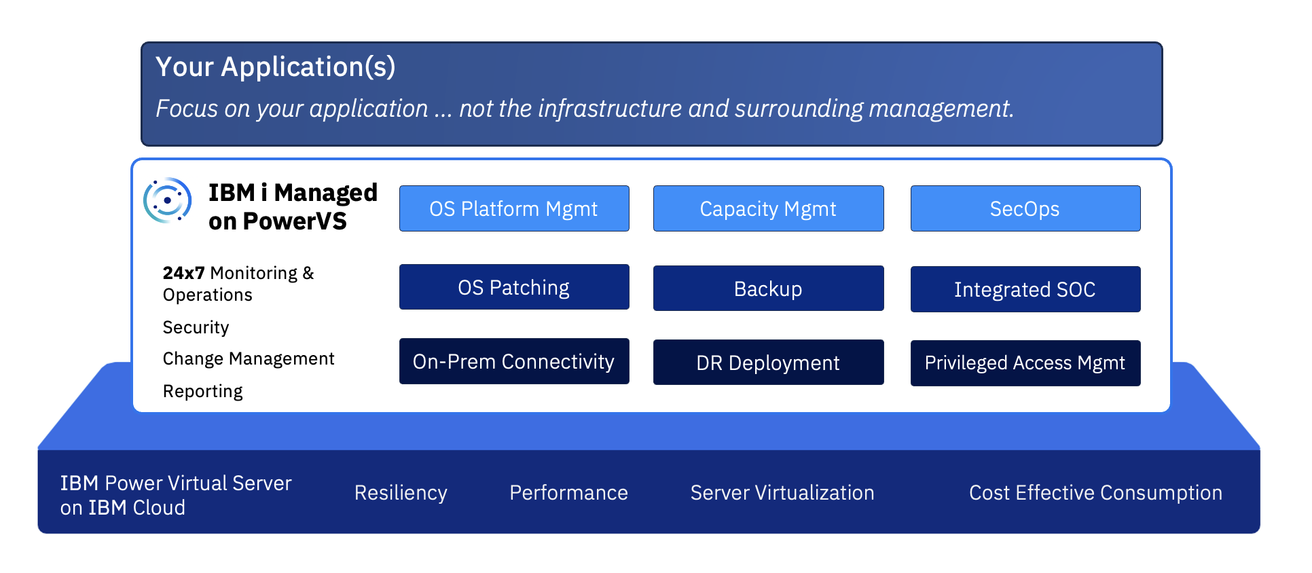Image resolution: width=1312 pixels, height=573 pixels.
Task: Select the Integrated SOC box
Action: click(1025, 289)
